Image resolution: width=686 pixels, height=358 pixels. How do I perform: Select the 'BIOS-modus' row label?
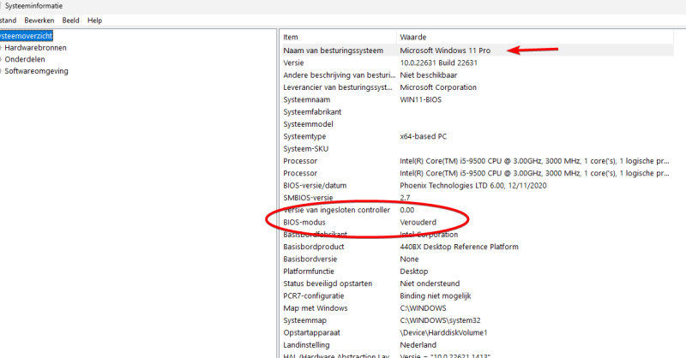(x=304, y=222)
